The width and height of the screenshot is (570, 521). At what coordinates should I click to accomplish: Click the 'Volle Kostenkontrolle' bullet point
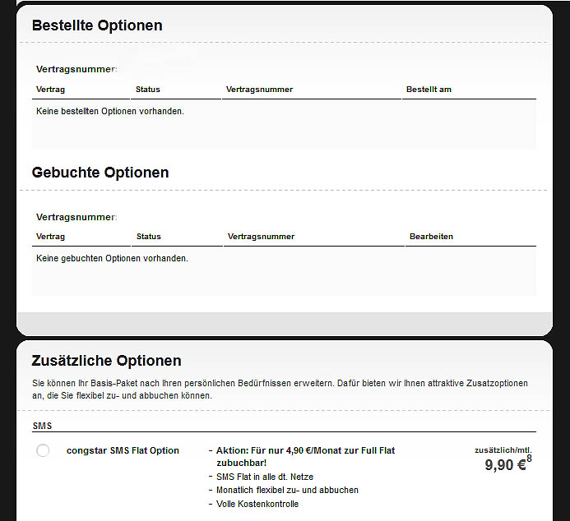click(257, 504)
